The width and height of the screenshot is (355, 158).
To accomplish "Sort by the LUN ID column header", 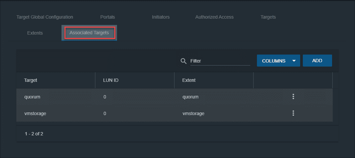I will coord(111,80).
